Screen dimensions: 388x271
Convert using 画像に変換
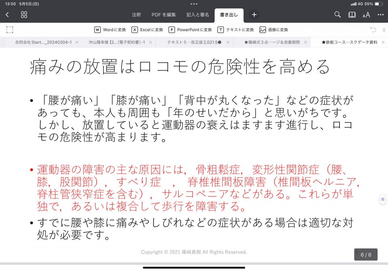(x=274, y=29)
